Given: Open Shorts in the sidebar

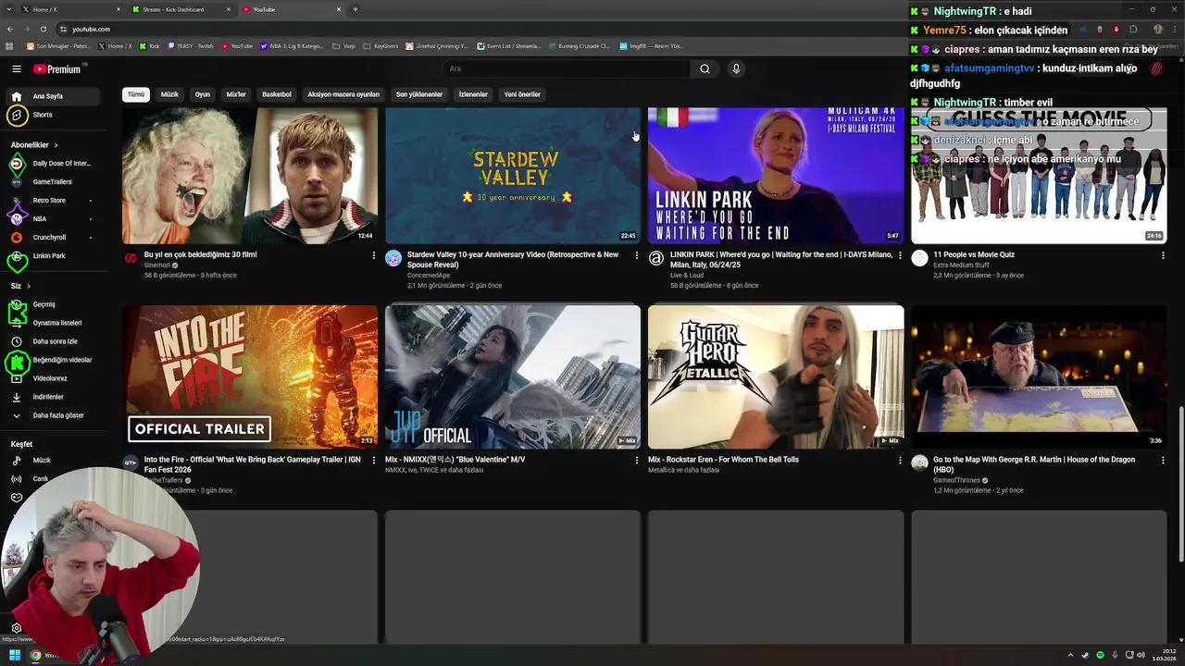Looking at the screenshot, I should point(52,115).
